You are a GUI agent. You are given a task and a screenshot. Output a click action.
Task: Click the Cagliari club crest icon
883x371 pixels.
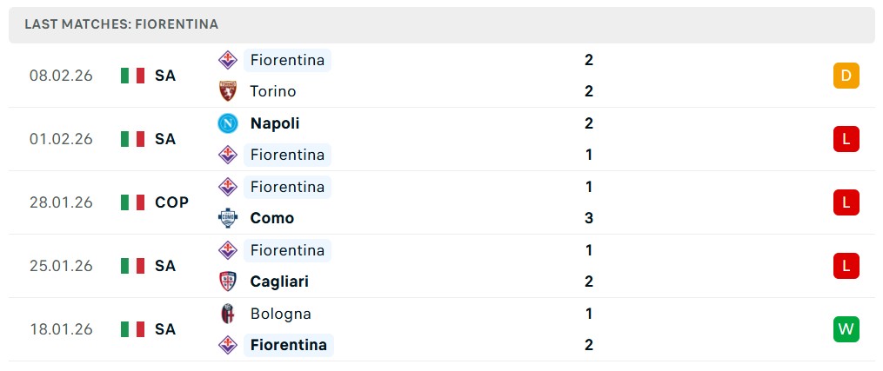tap(227, 282)
